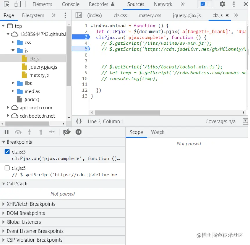Expand CSP Violation Breakpoints section
250x245 pixels.
pyautogui.click(x=3, y=240)
